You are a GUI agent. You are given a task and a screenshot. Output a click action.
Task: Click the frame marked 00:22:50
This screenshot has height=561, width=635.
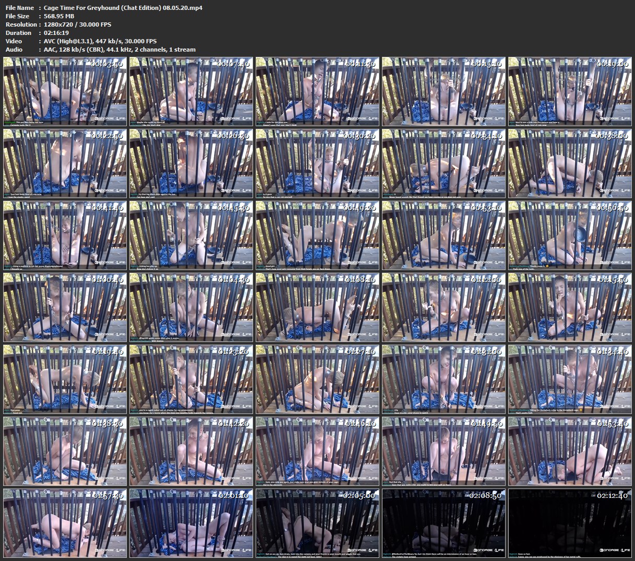[x=65, y=163]
